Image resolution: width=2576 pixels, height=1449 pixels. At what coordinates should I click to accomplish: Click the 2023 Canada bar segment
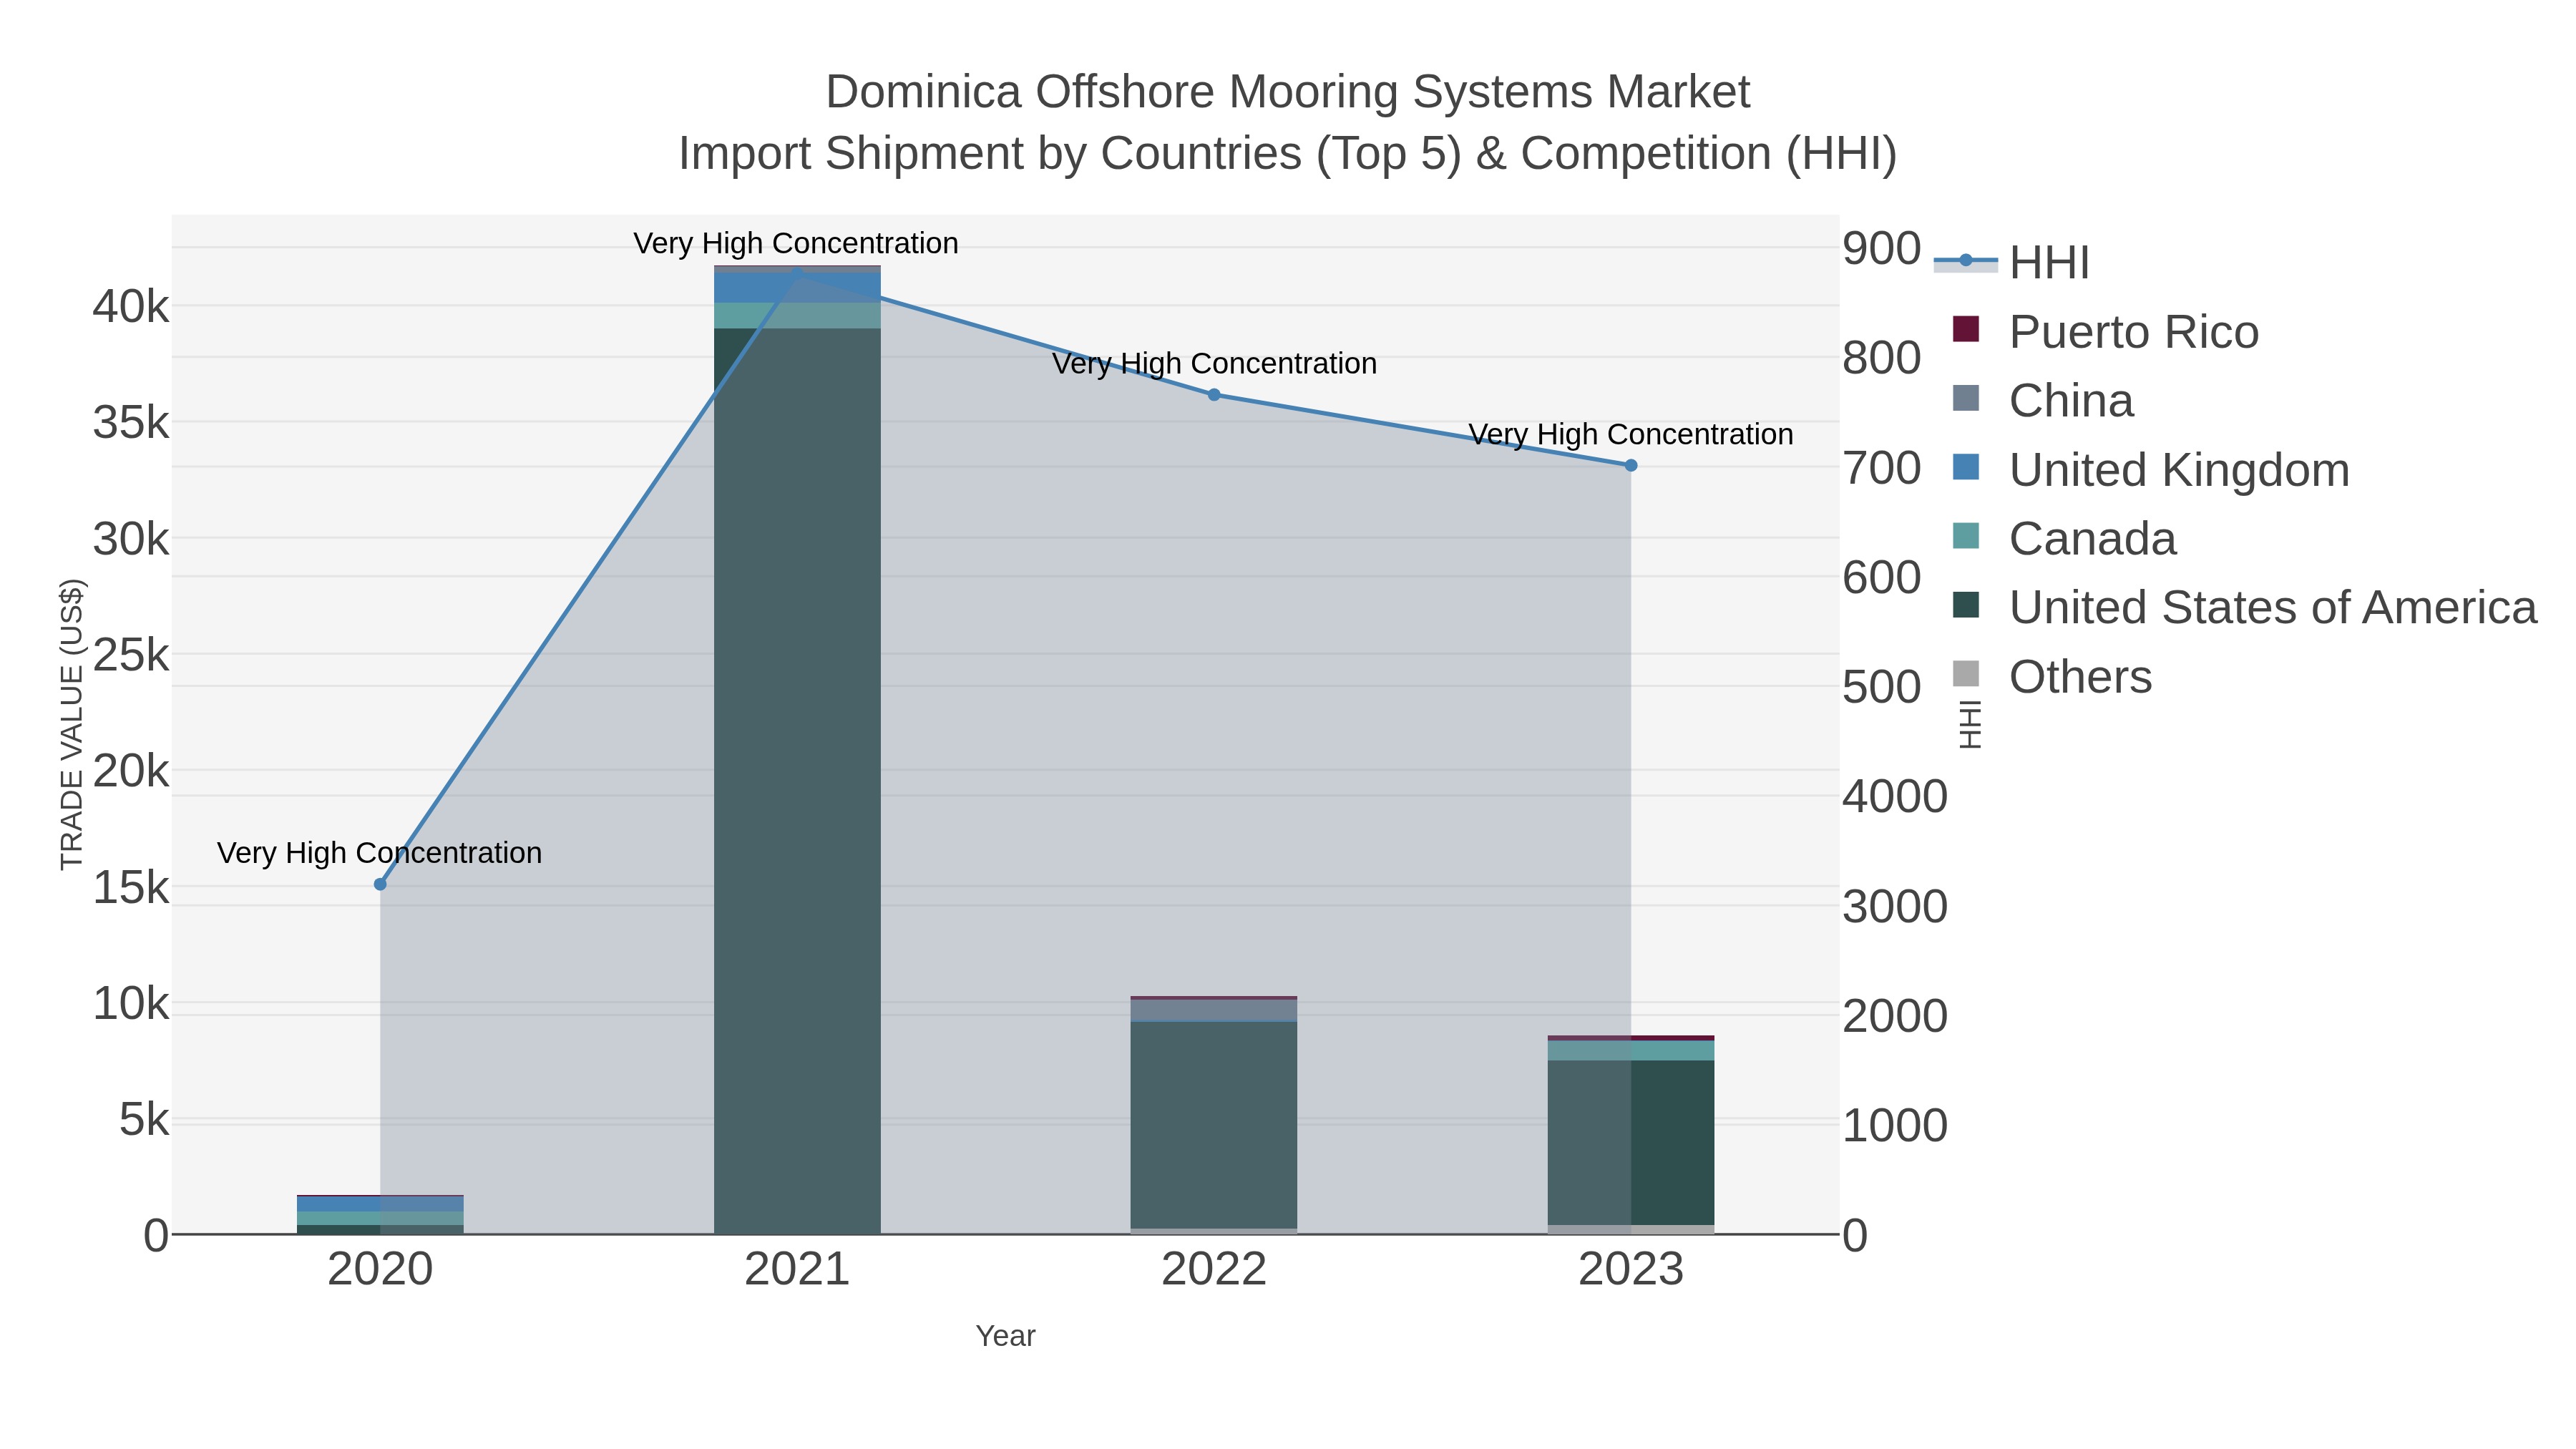1631,1050
